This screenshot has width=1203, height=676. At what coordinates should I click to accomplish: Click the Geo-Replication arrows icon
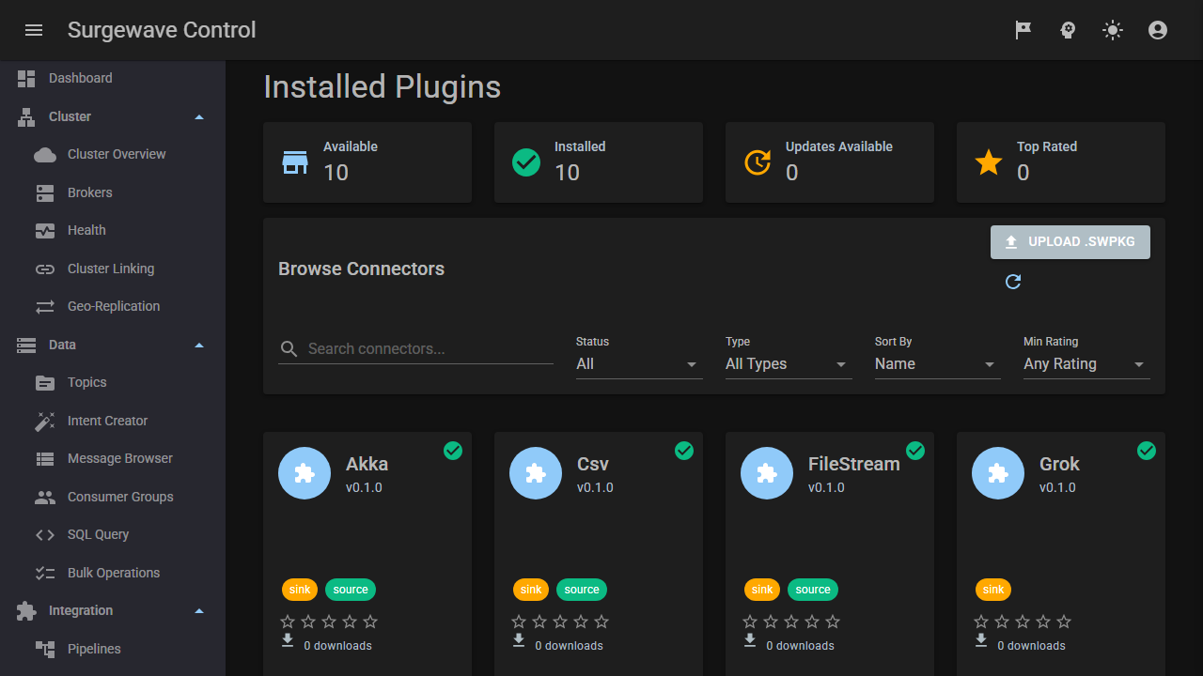[45, 307]
